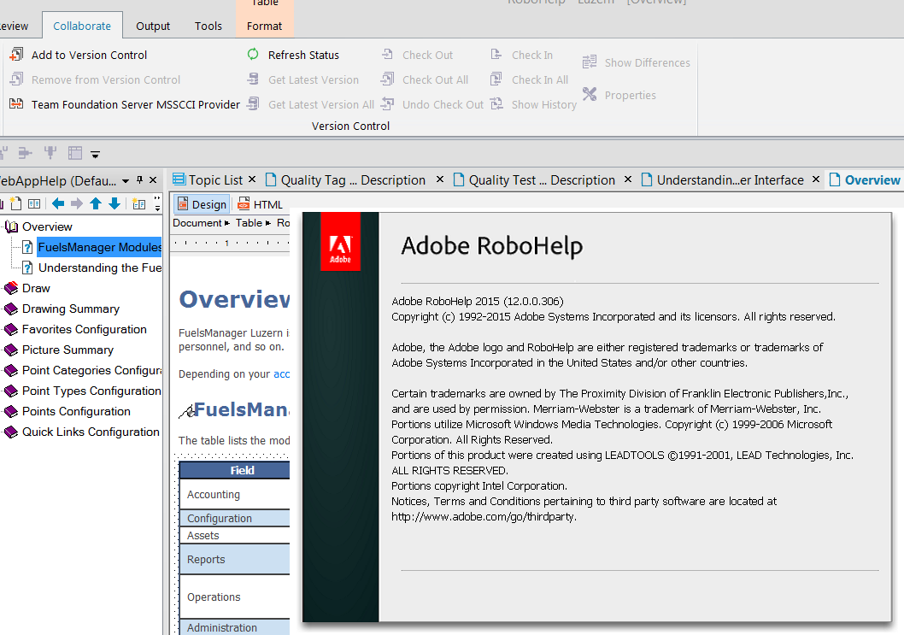Click the Operations table cell
The image size is (904, 635).
click(x=235, y=597)
